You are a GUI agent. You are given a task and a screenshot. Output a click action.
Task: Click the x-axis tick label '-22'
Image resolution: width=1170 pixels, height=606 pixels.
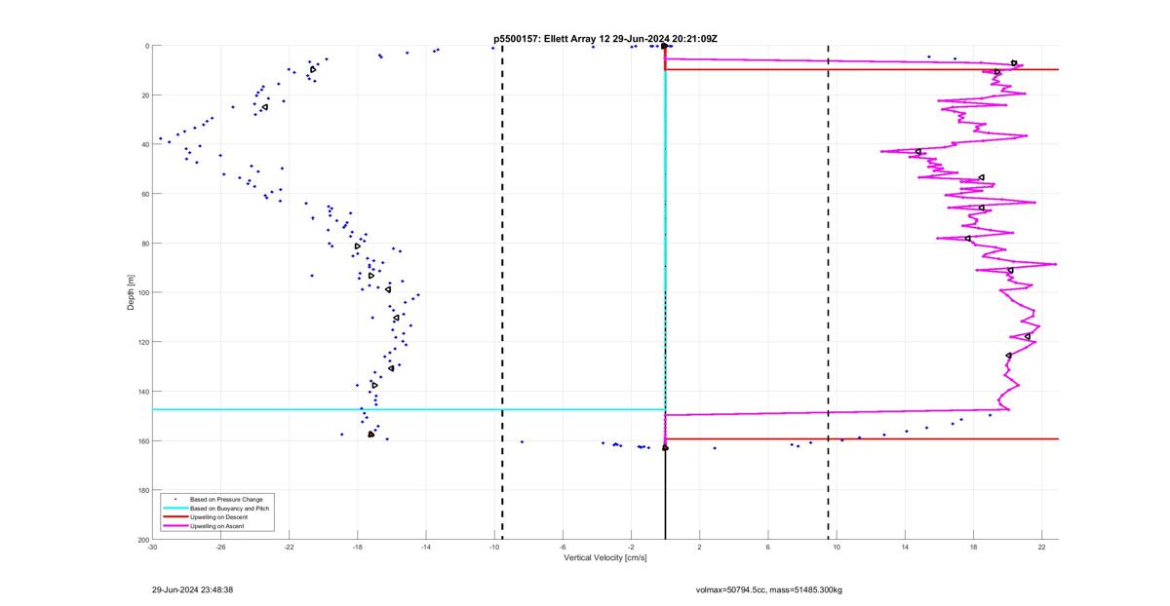pos(289,548)
